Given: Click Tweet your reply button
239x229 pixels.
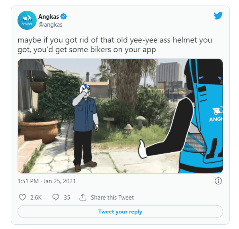Looking at the screenshot, I should click(x=120, y=212).
